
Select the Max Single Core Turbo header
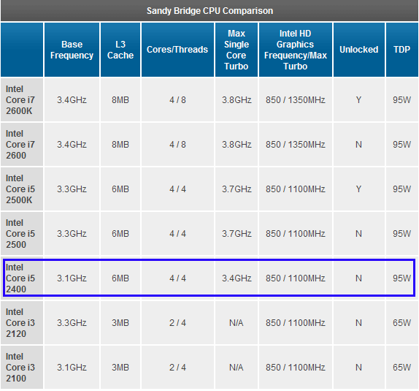[x=237, y=50]
